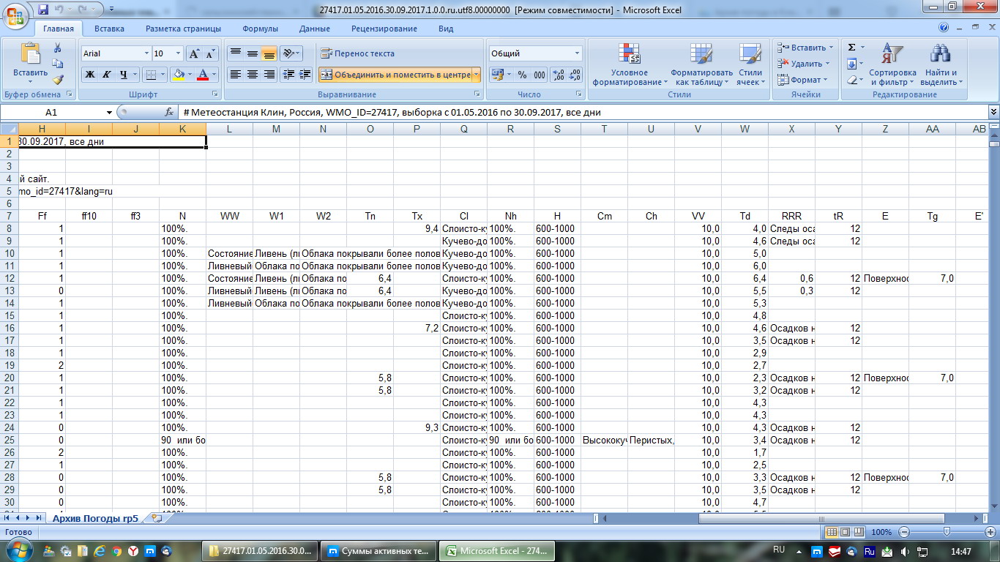Click the Cut scissors icon
The image size is (1000, 562).
click(x=58, y=48)
